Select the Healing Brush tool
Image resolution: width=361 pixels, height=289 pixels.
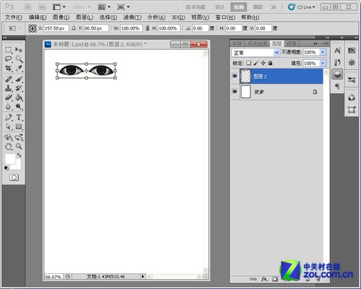point(9,79)
